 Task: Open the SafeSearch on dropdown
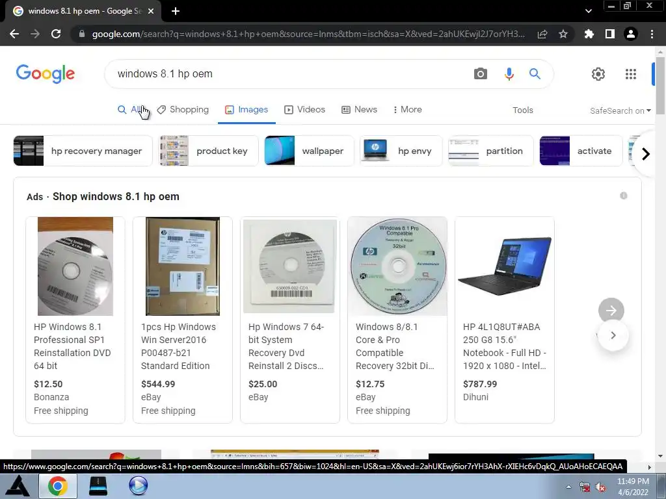620,110
